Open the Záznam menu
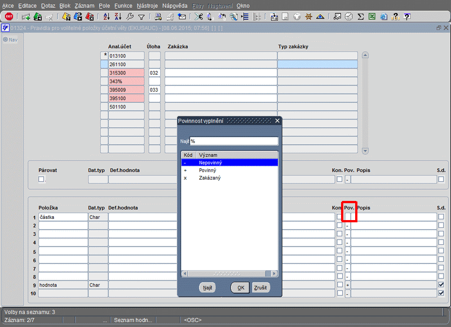This screenshot has height=327, width=451. (84, 6)
